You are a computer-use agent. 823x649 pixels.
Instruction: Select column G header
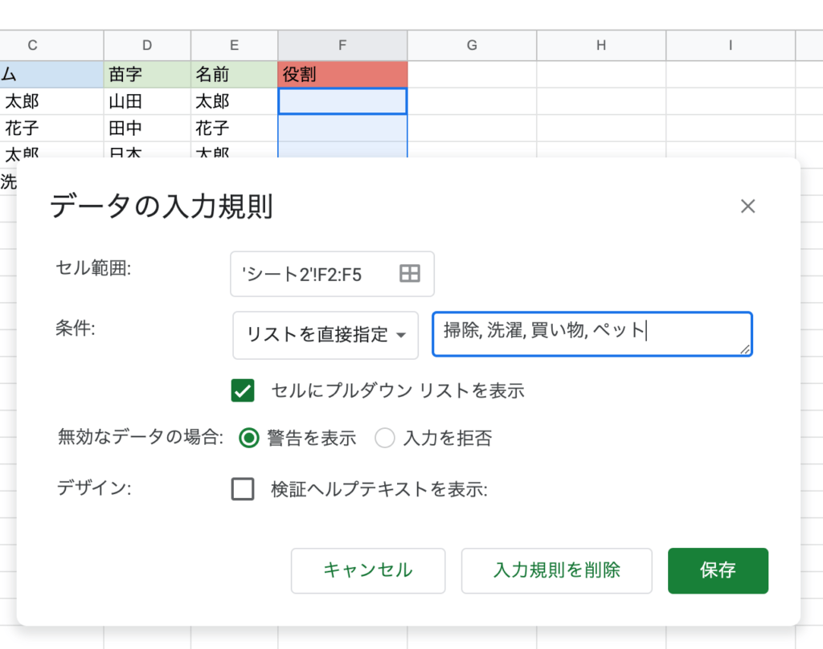click(472, 45)
